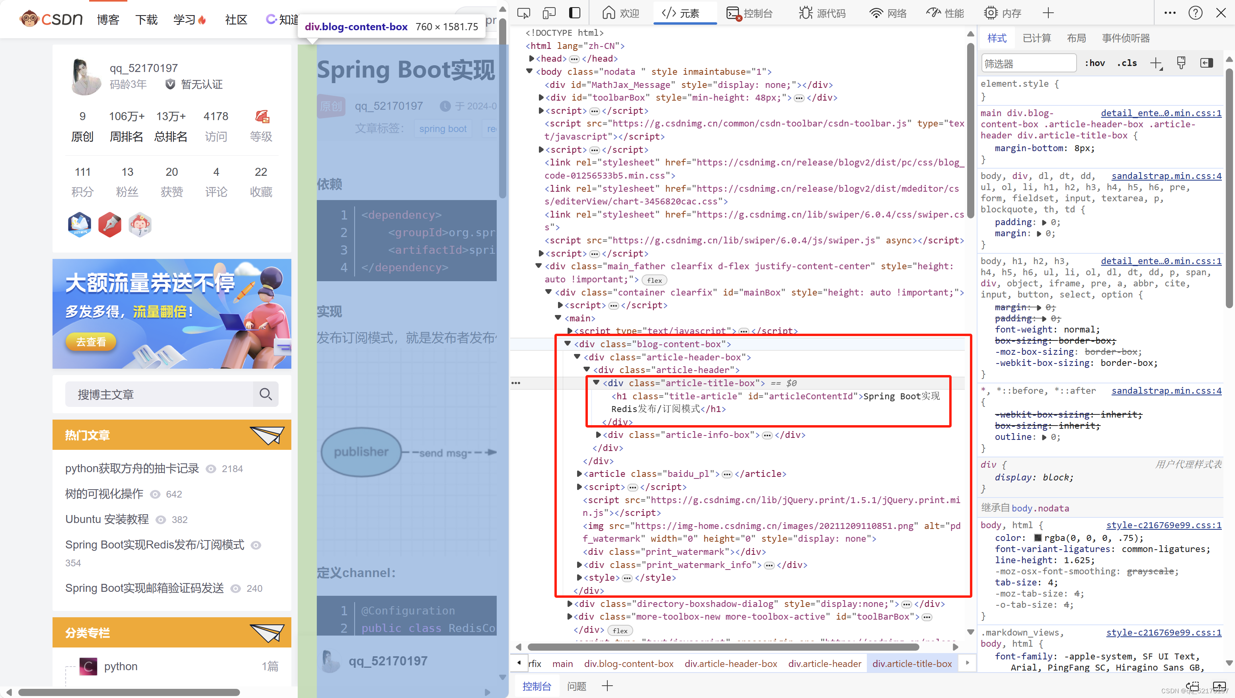Click the styles 筛选器 filter field
The image size is (1235, 698).
[x=1028, y=63]
